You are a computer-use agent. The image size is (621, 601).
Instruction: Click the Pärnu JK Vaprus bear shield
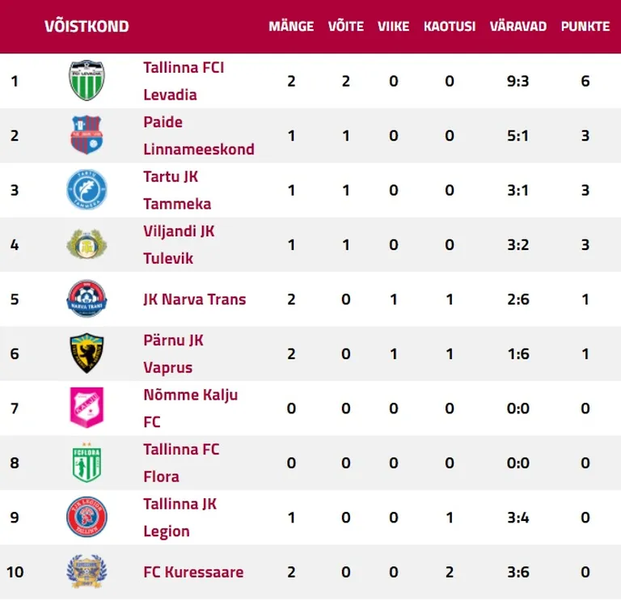click(87, 353)
